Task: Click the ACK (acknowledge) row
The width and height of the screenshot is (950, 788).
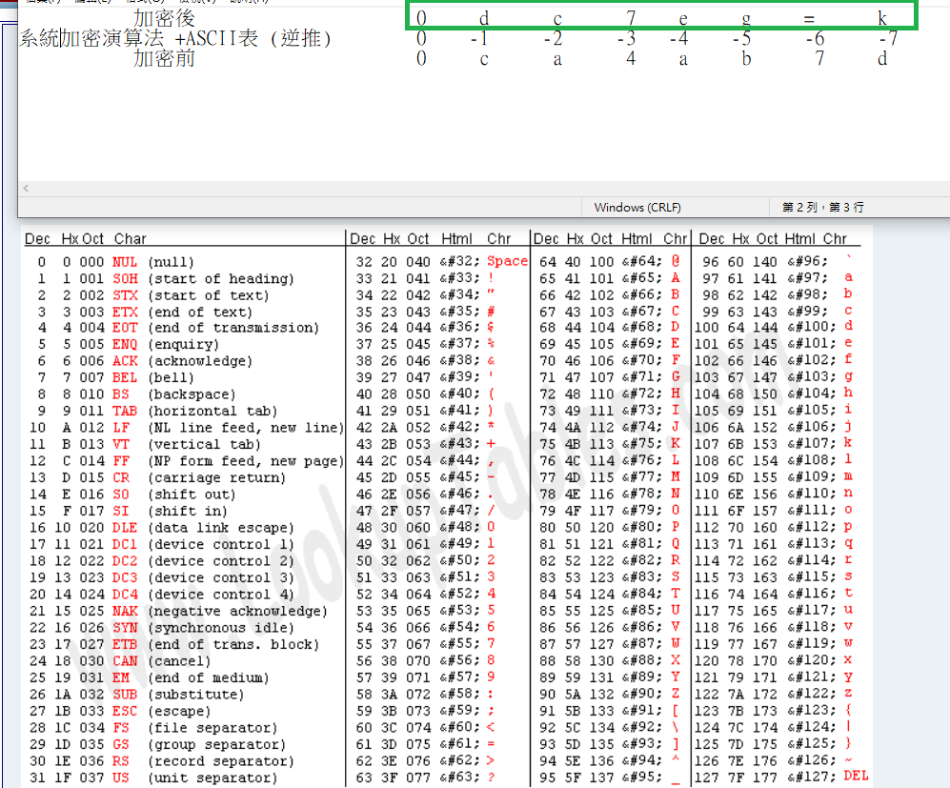Action: pyautogui.click(x=144, y=361)
